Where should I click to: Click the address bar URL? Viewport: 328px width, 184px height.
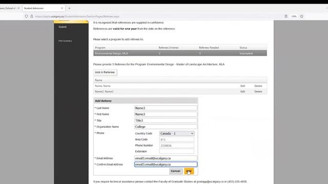tap(77, 16)
